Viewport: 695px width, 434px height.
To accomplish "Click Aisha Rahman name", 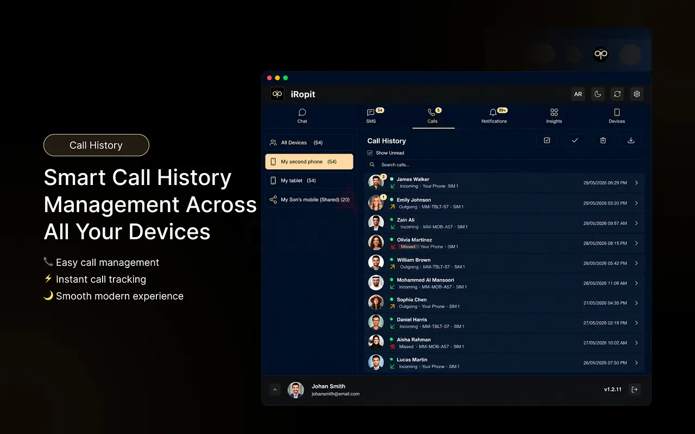I will 414,340.
